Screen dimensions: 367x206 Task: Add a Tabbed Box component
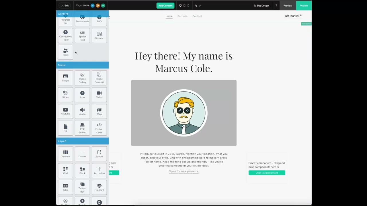tap(82, 187)
